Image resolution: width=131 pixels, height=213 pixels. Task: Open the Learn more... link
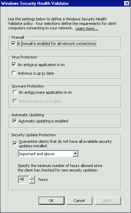87,28
